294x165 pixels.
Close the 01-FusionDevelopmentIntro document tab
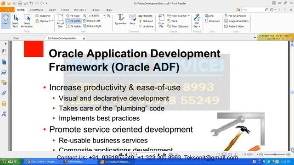click(84, 38)
